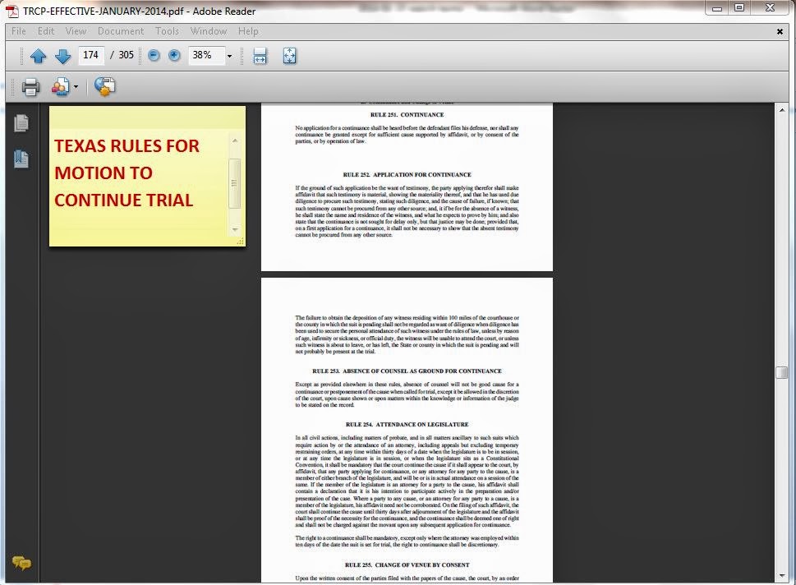Click the zoom in plus button
This screenshot has height=585, width=796.
pos(174,55)
